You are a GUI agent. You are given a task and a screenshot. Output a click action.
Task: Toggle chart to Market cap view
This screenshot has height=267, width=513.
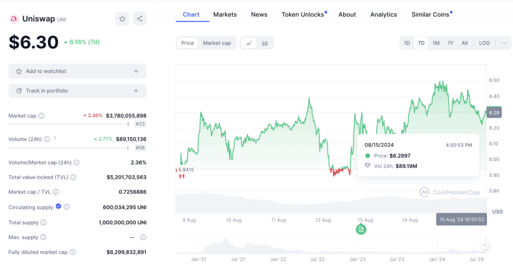pyautogui.click(x=216, y=43)
